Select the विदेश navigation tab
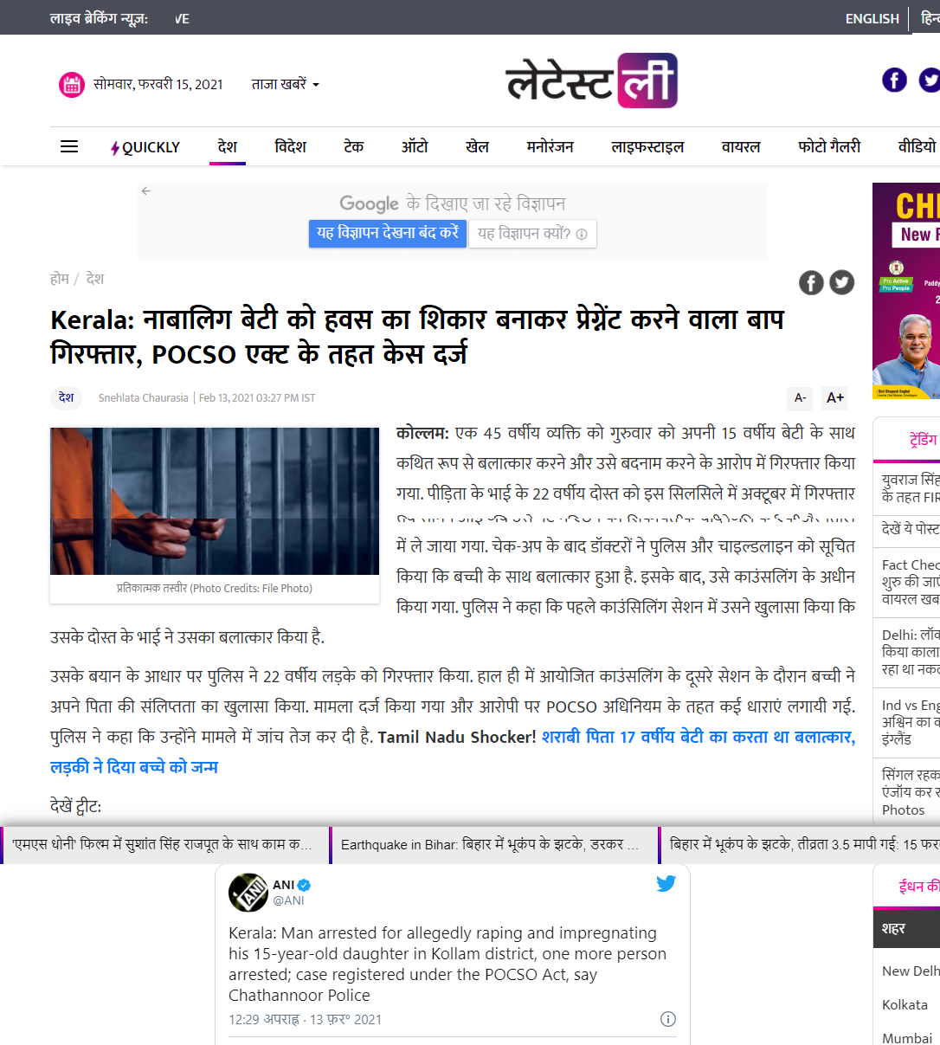Viewport: 940px width, 1045px height. click(290, 147)
